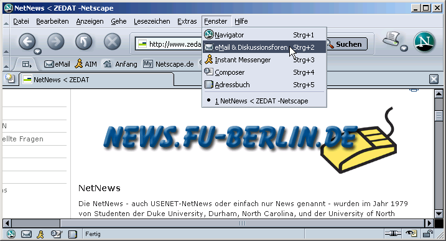This screenshot has width=446, height=241.
Task: Click the AIM personal toolbar shortcut
Action: click(x=86, y=64)
